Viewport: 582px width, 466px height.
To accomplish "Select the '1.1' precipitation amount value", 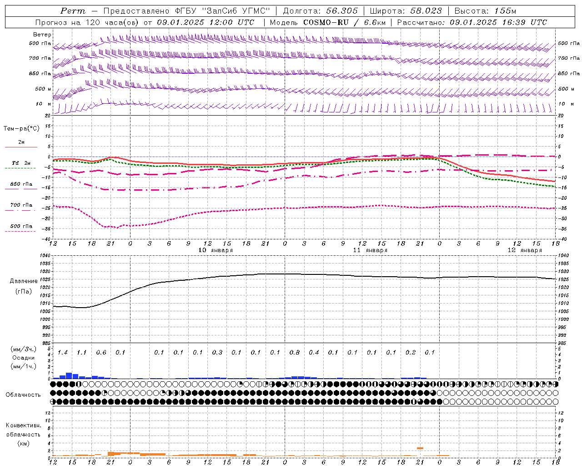I will point(81,353).
